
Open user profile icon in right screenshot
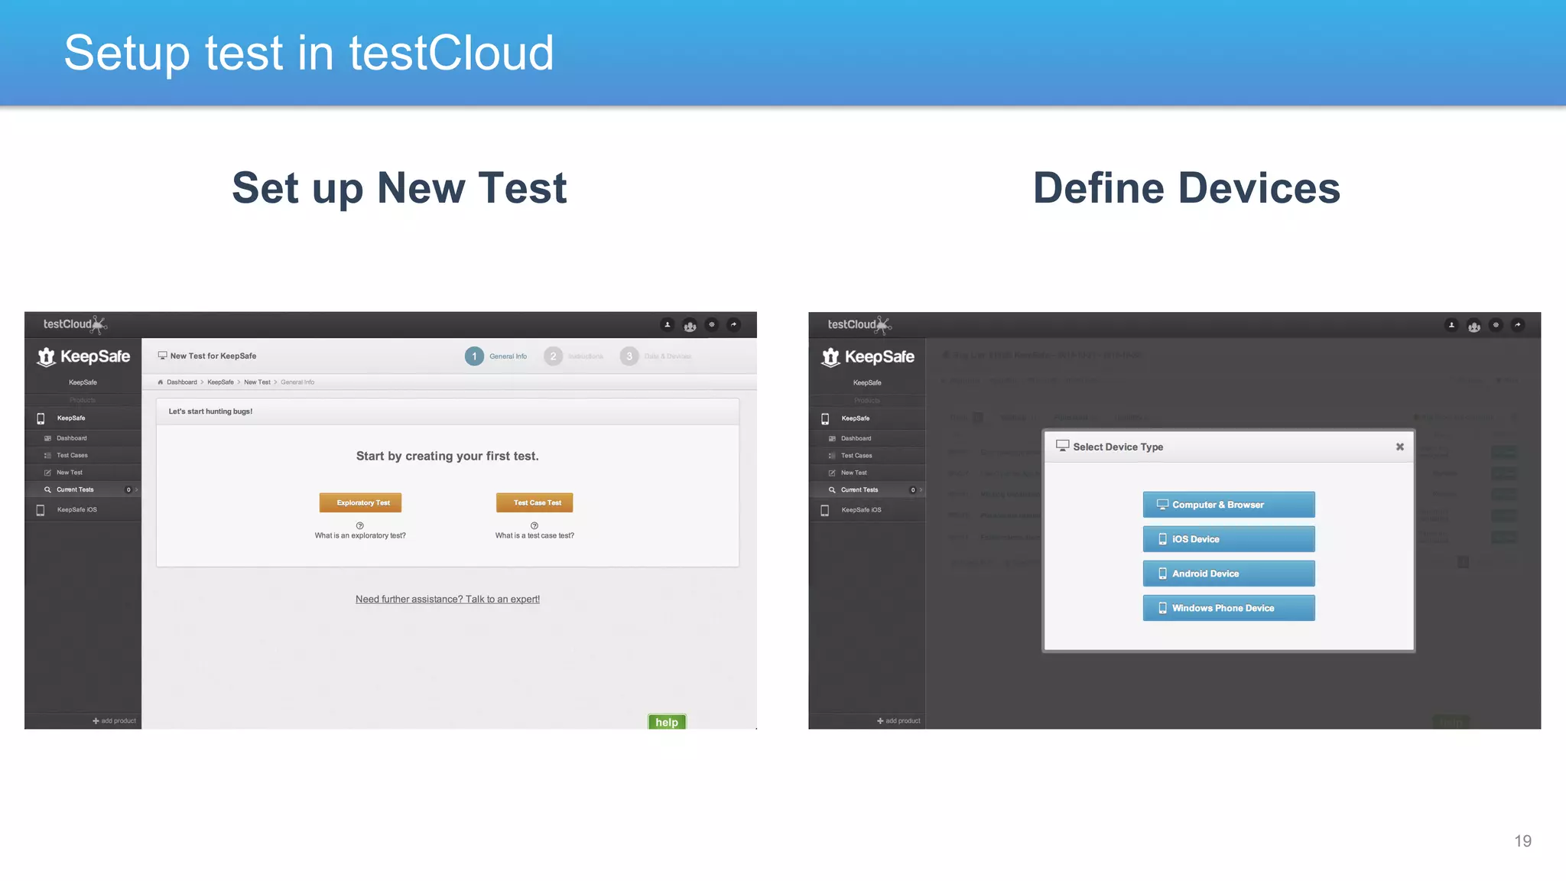click(x=1451, y=325)
